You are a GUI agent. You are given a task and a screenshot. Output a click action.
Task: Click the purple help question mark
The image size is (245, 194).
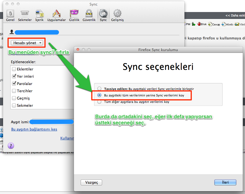click(11, 146)
